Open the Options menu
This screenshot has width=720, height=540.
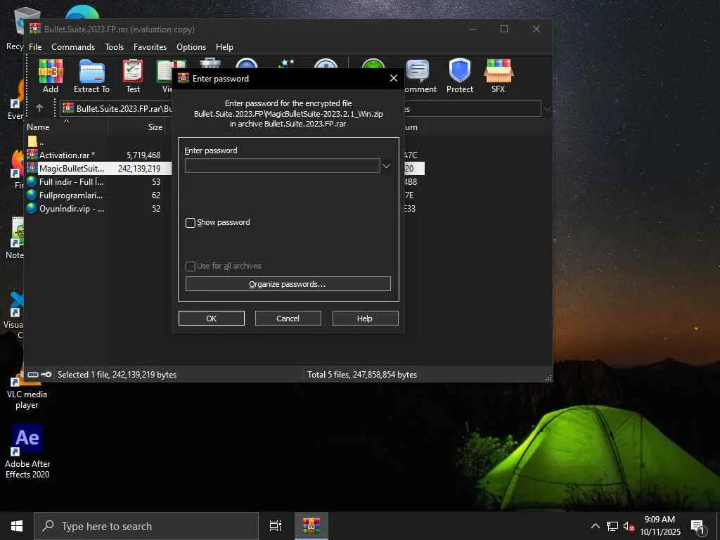tap(191, 47)
